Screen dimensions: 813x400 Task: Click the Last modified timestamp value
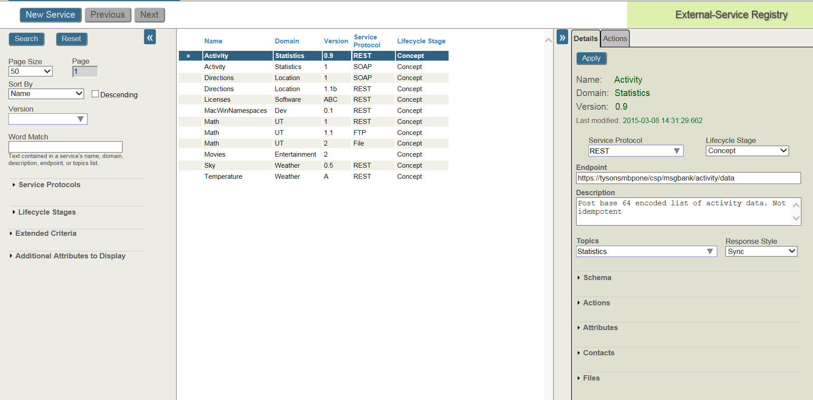pos(662,121)
